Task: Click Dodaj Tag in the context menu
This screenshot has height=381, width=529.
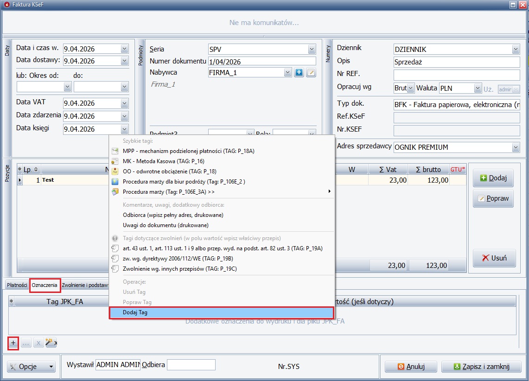Action: pos(134,313)
